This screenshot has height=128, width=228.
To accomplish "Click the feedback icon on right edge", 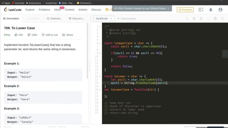I will (x=225, y=54).
